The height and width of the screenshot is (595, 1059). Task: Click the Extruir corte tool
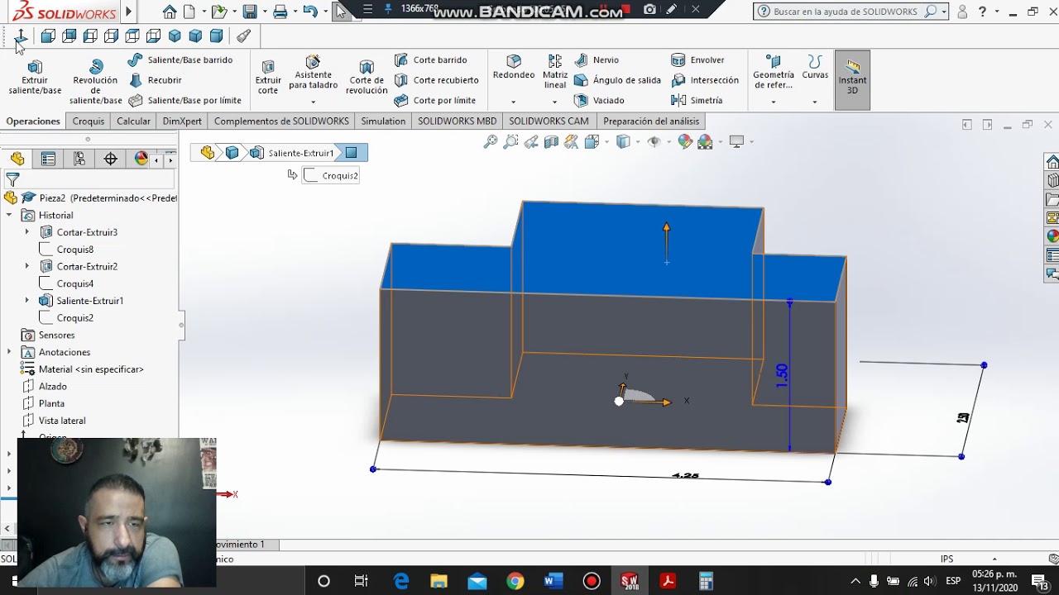[x=268, y=77]
